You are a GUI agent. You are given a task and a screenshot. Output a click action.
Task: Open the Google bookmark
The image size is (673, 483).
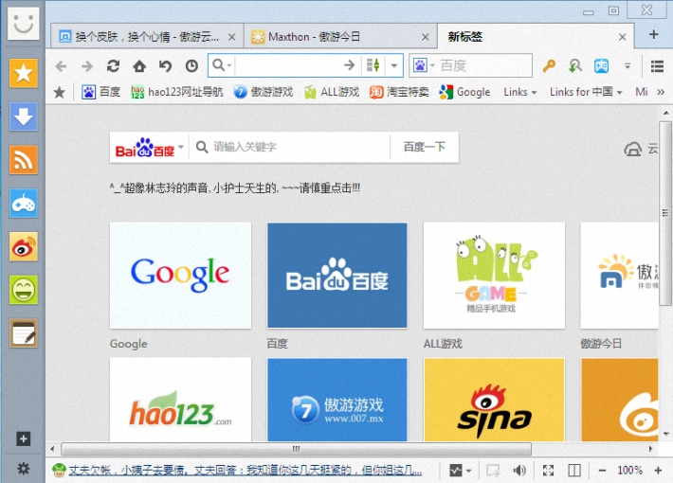pyautogui.click(x=464, y=92)
